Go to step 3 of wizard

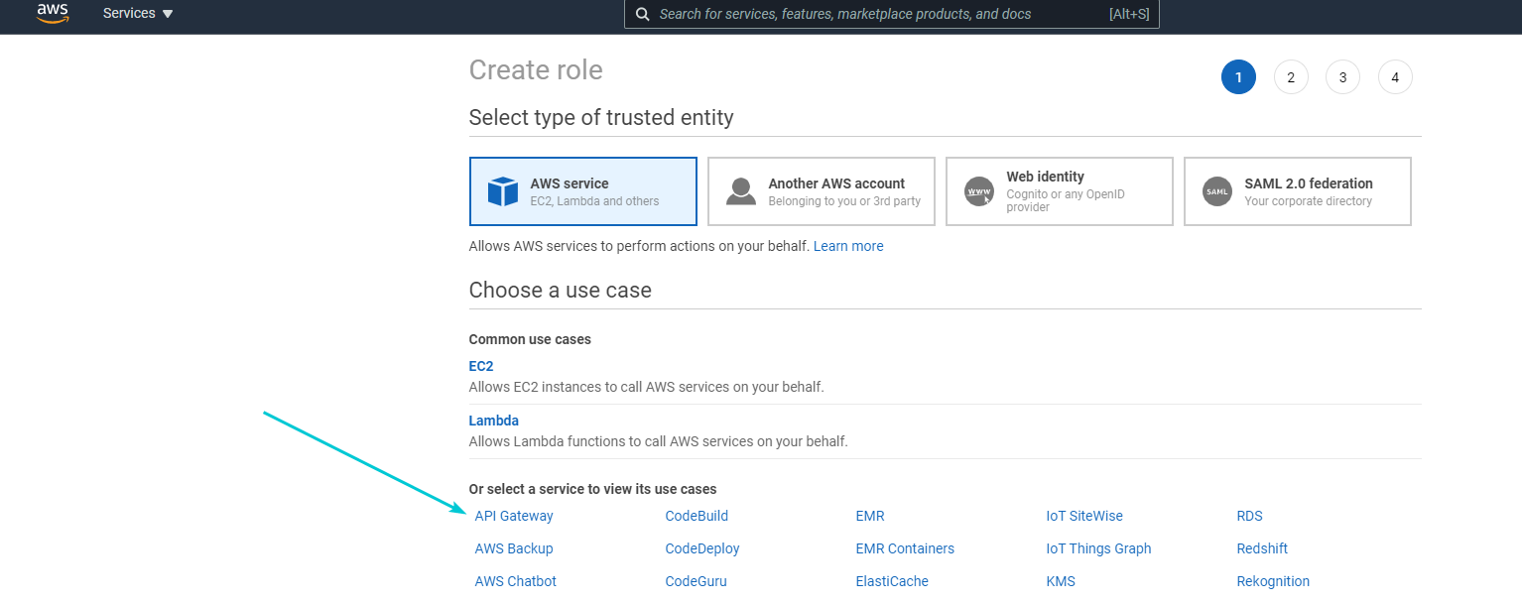(x=1342, y=77)
